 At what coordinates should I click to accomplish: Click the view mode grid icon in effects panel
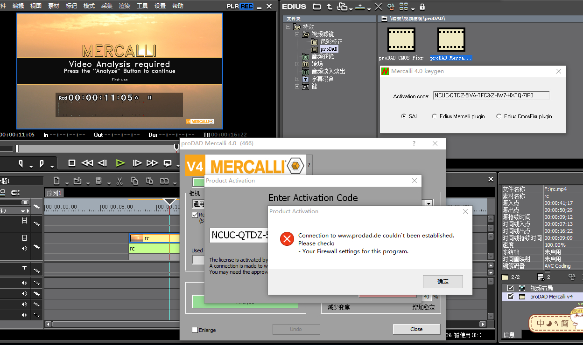403,7
